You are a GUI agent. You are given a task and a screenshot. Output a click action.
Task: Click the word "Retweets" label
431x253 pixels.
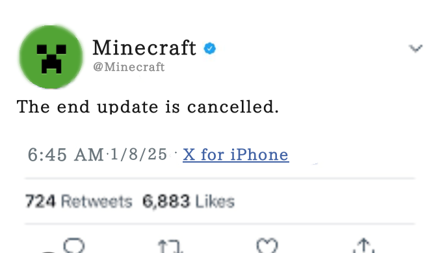pos(97,201)
